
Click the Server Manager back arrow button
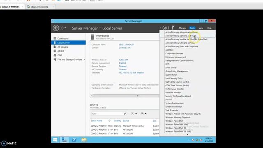(x=56, y=28)
